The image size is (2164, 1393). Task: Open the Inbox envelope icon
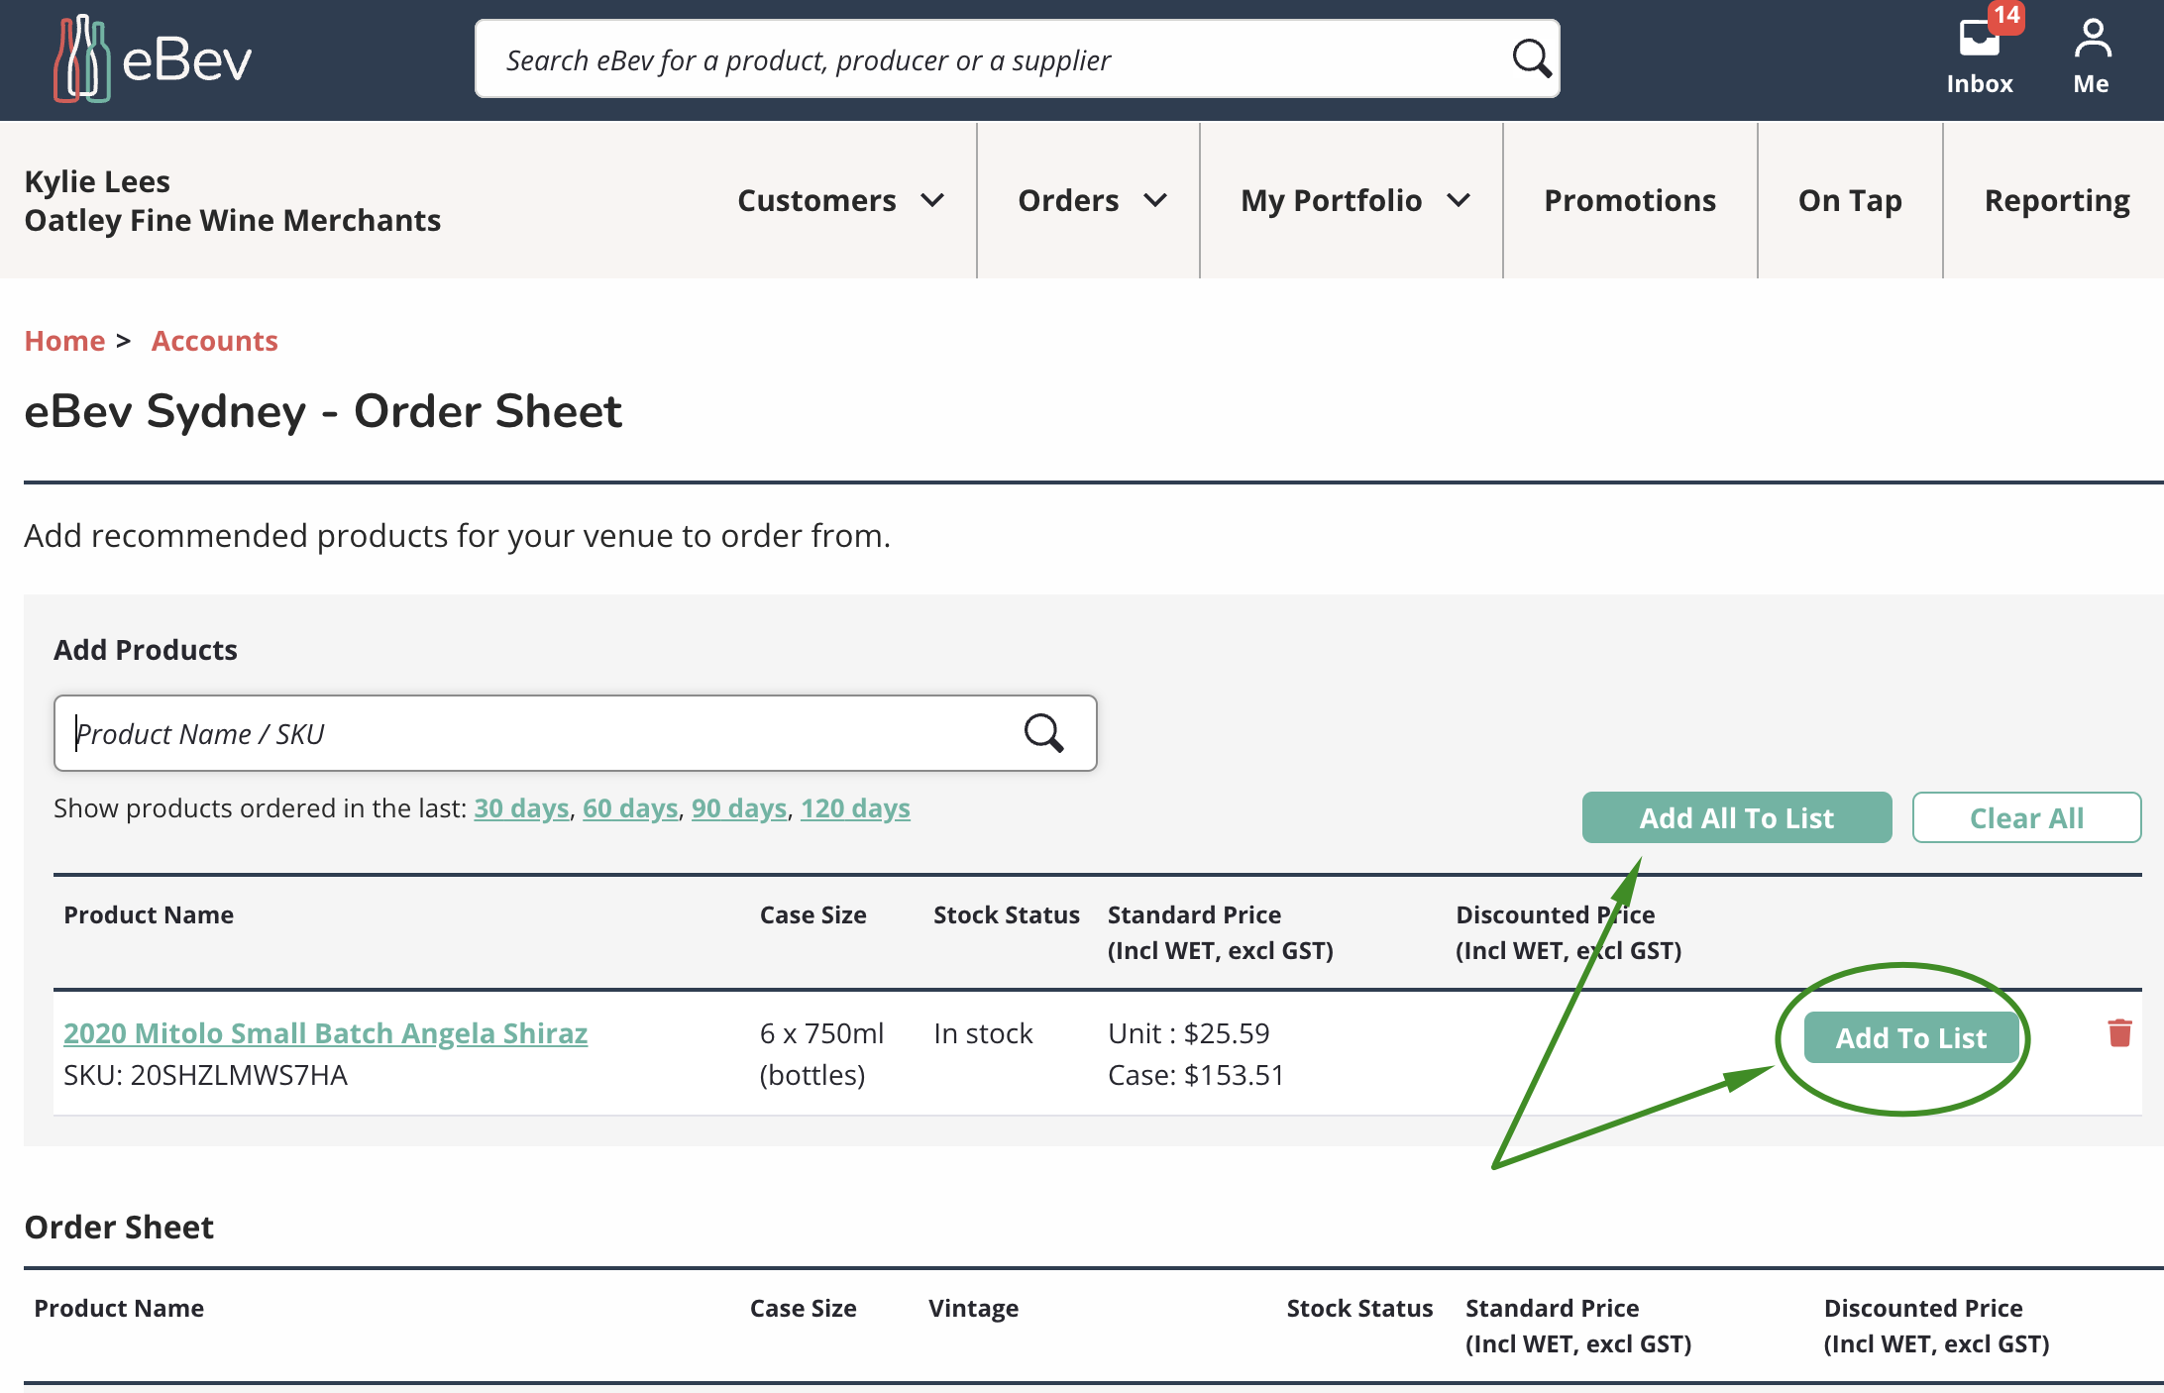coord(1979,40)
